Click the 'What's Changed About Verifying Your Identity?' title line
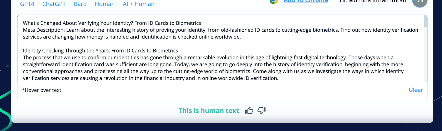 [112, 23]
